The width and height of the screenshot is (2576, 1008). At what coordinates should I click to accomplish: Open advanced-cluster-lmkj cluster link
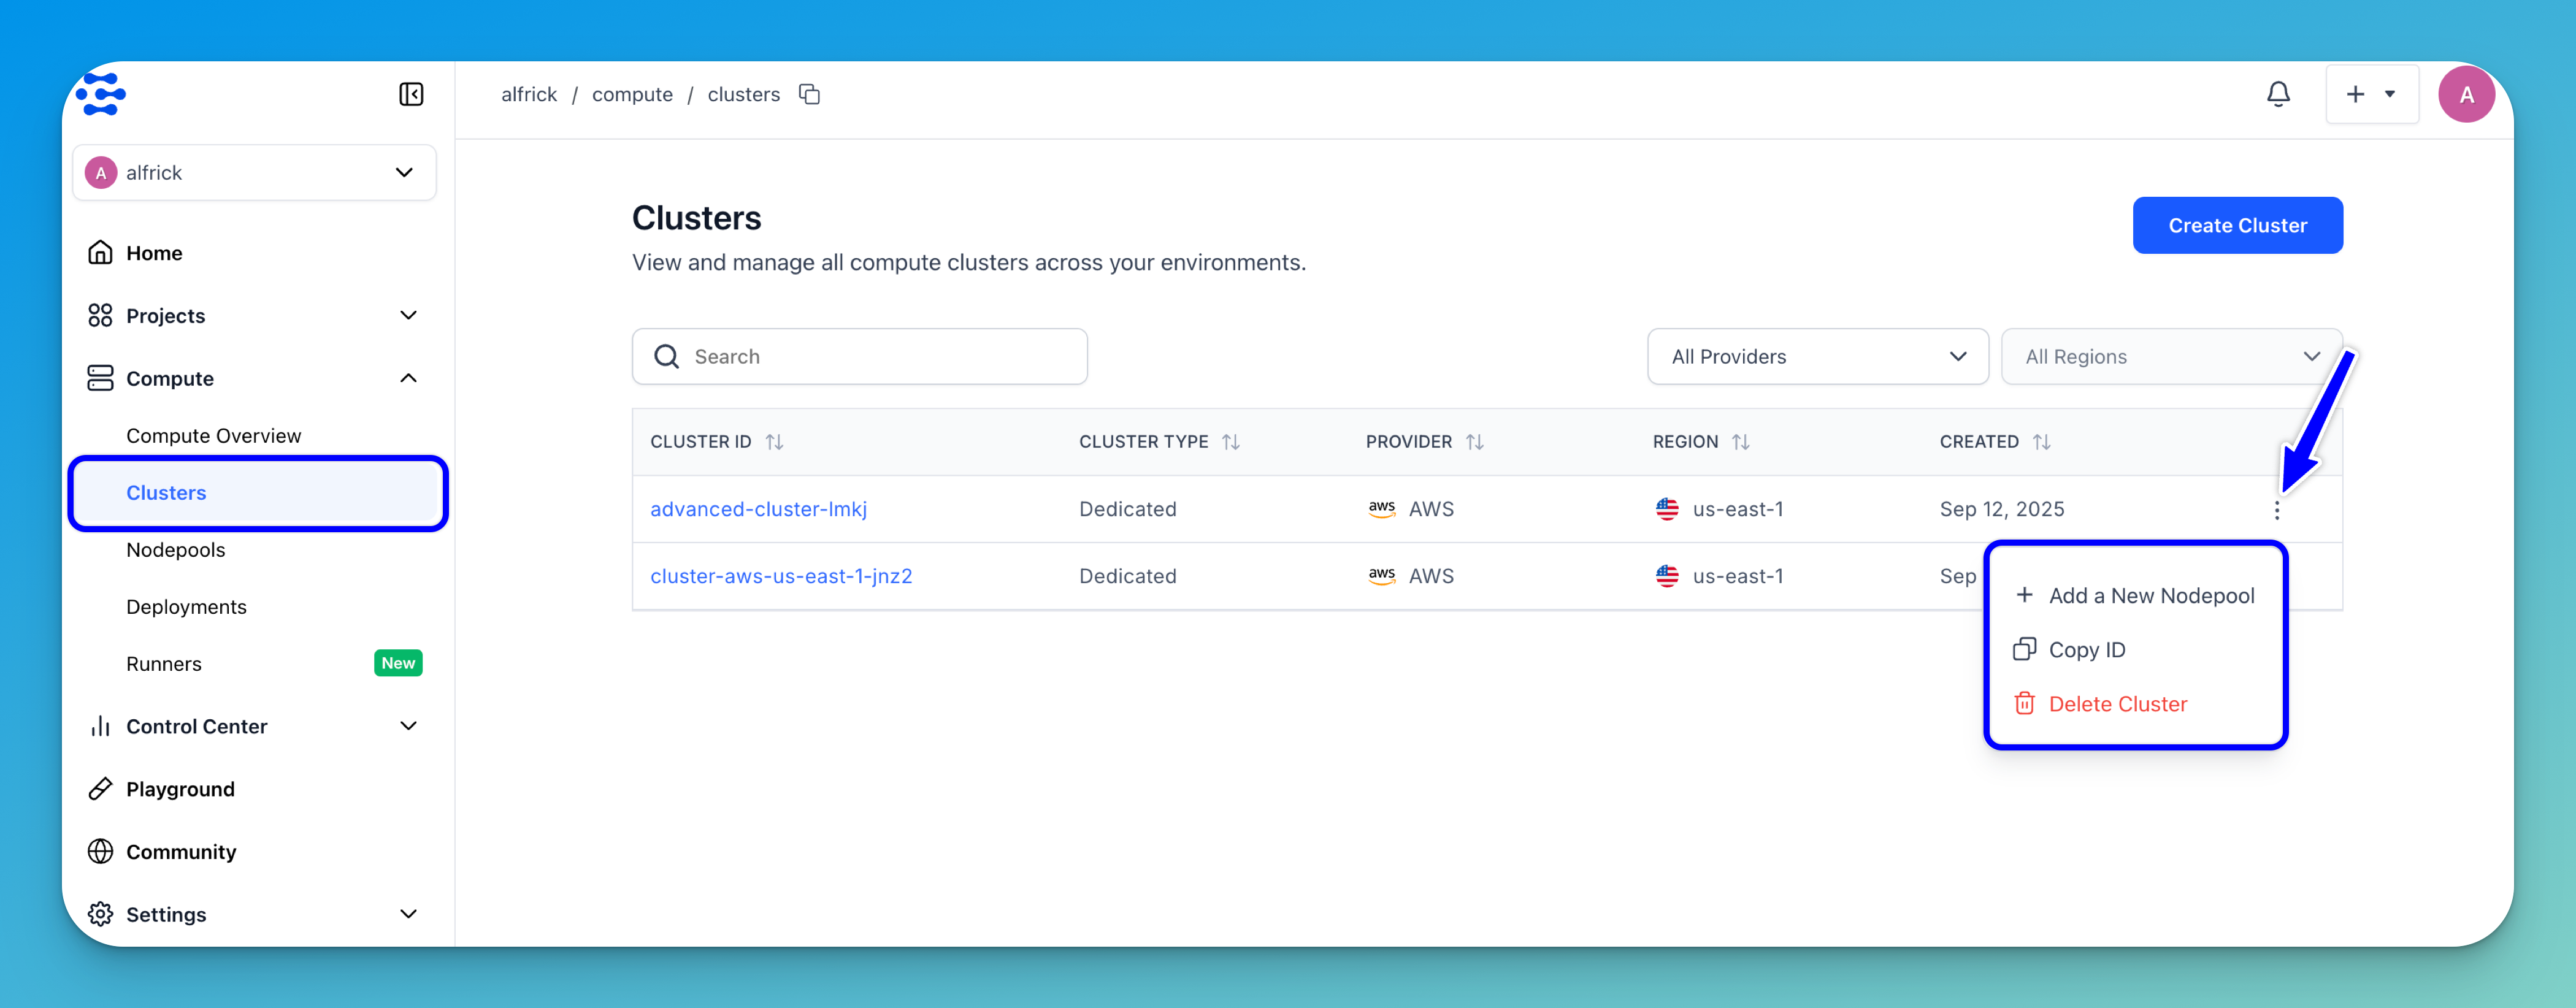coord(758,509)
